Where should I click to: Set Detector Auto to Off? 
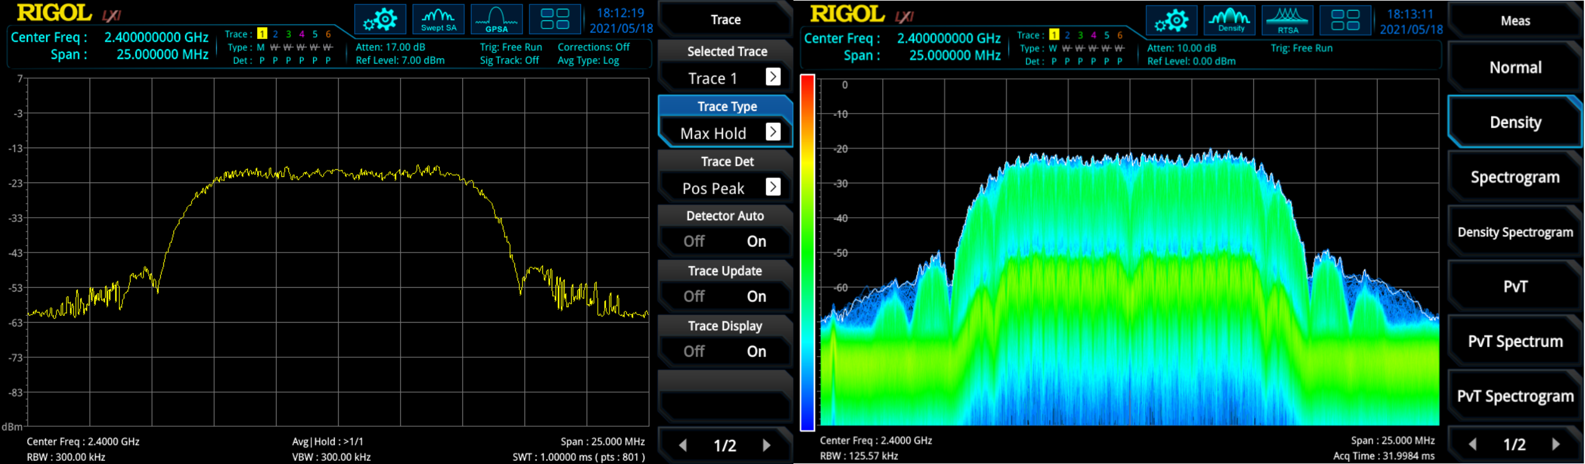tap(694, 241)
